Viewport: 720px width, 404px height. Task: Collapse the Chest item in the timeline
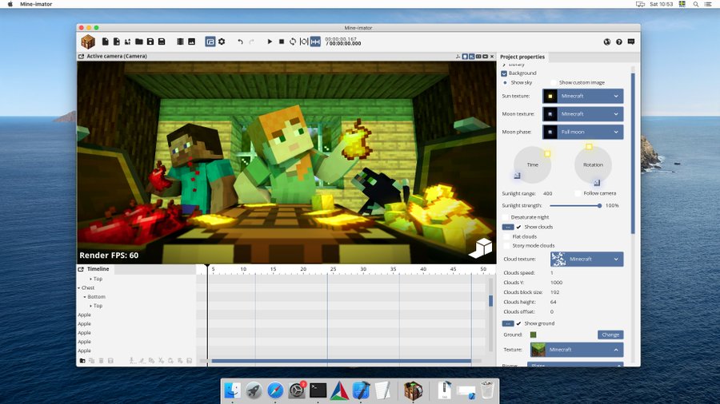pyautogui.click(x=79, y=288)
